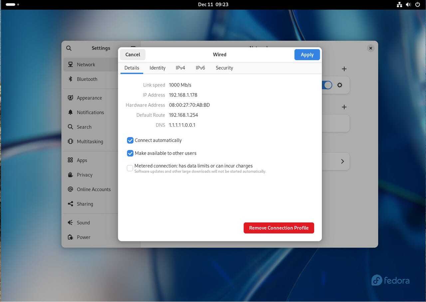Open wired connection gear settings icon
The height and width of the screenshot is (302, 426).
coord(339,85)
